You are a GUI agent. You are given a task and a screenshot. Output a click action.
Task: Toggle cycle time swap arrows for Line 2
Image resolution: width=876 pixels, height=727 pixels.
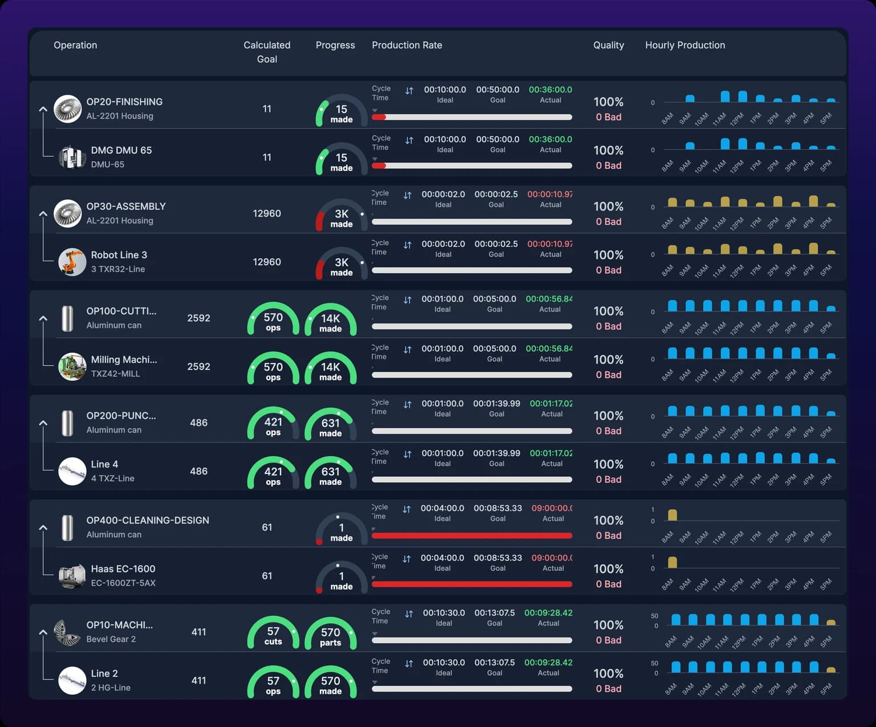409,664
